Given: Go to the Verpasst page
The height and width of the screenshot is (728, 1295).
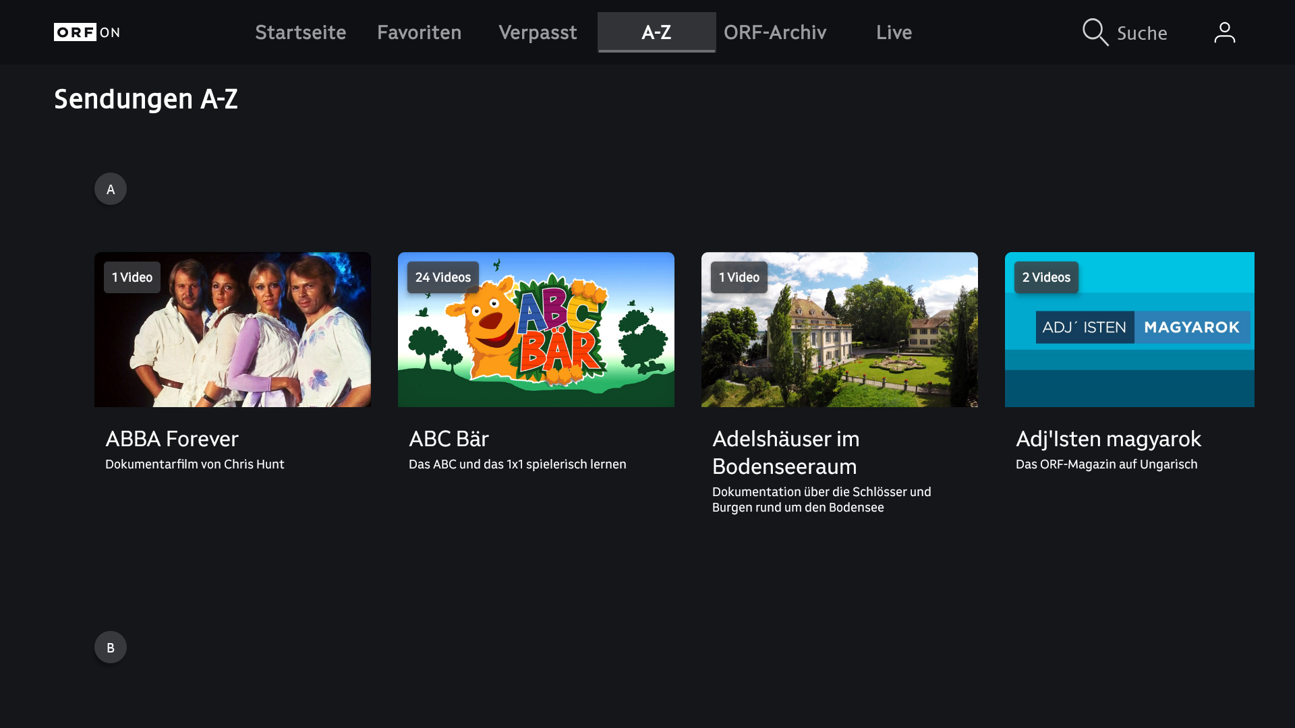Looking at the screenshot, I should coord(538,32).
